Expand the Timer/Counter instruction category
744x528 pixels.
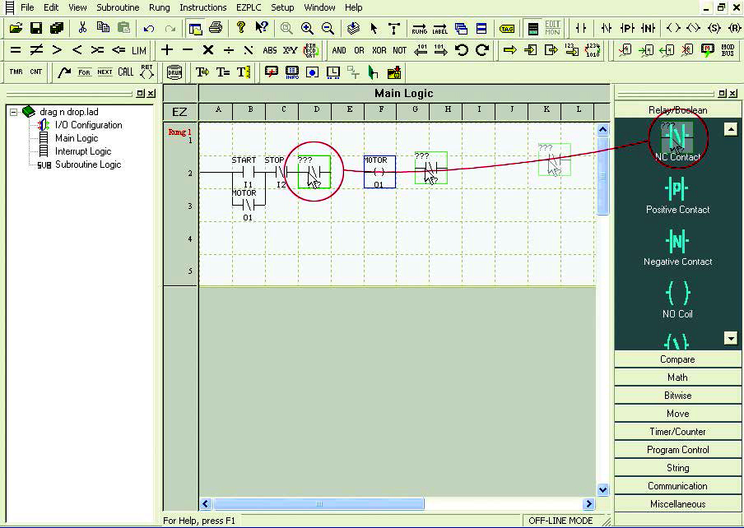pyautogui.click(x=677, y=432)
